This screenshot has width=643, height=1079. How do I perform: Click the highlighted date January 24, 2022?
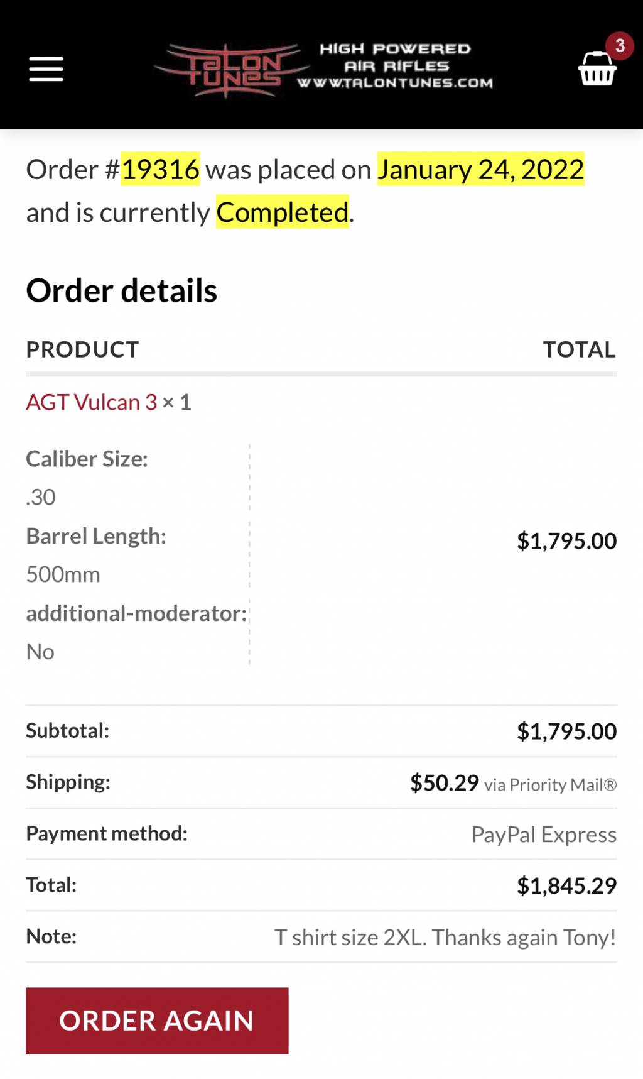[480, 169]
